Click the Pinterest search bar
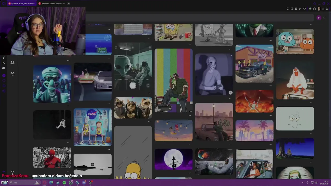Viewport: 331px width, 186px height. [x=199, y=18]
